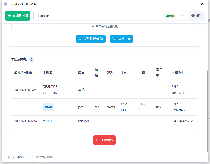Viewport: 210px width, 164px height.
Task: Click the 64.2 KiB upload value
Action: click(124, 107)
